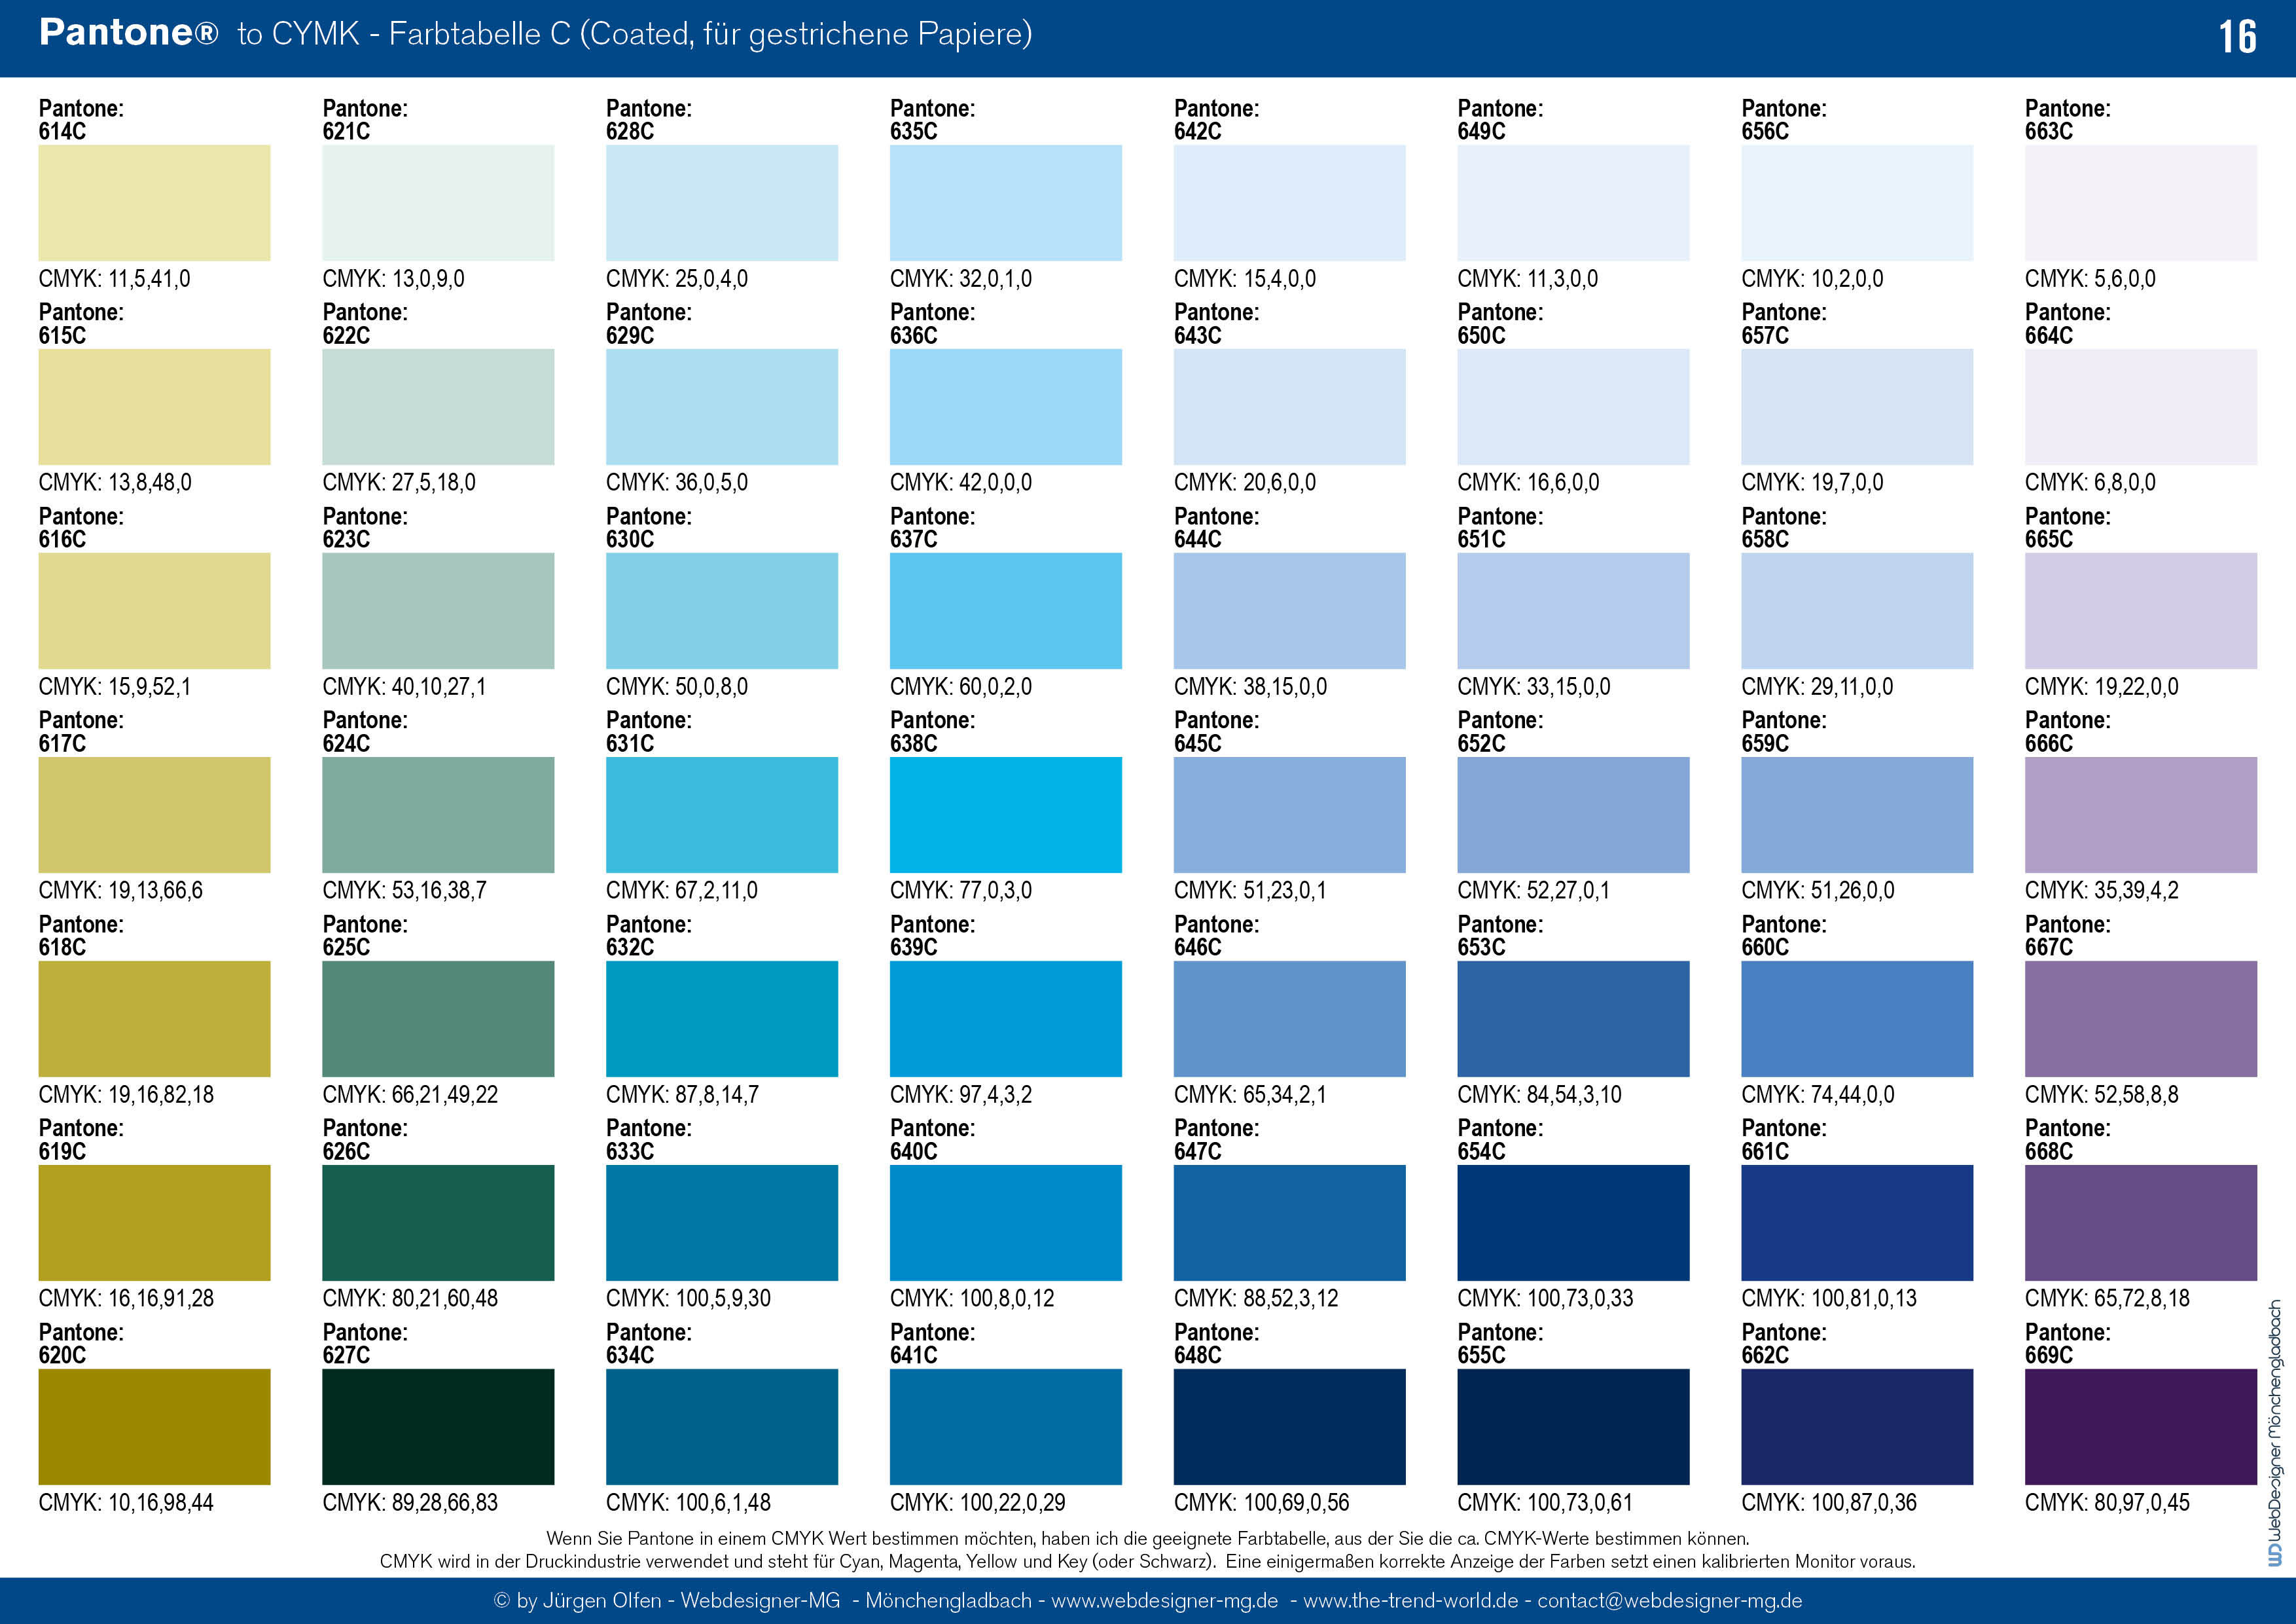Click the label 'Pantone: 642C'
The image size is (2296, 1624).
coord(1217,120)
